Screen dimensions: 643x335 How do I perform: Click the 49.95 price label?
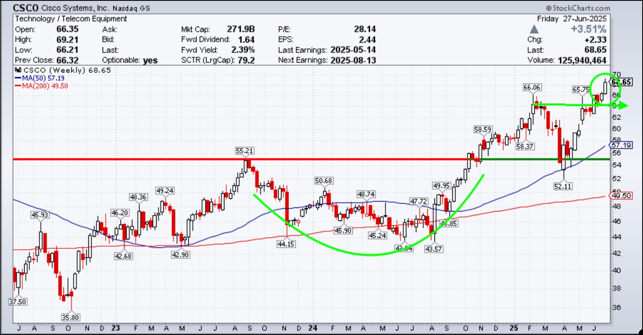pos(441,186)
